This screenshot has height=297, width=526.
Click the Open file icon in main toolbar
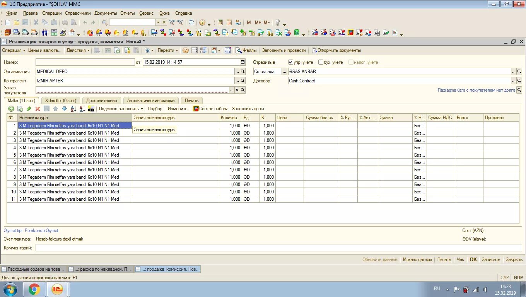pyautogui.click(x=16, y=22)
